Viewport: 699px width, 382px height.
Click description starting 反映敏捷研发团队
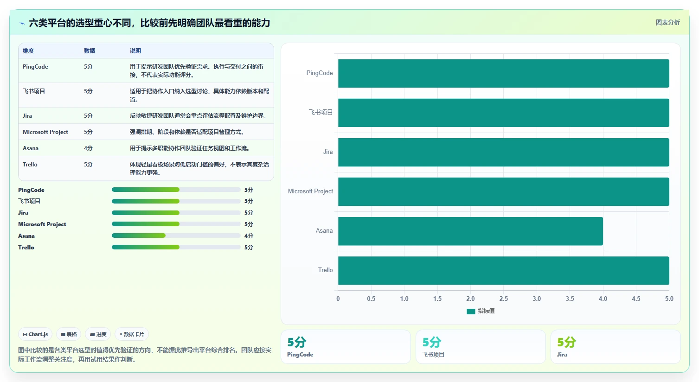click(x=199, y=116)
